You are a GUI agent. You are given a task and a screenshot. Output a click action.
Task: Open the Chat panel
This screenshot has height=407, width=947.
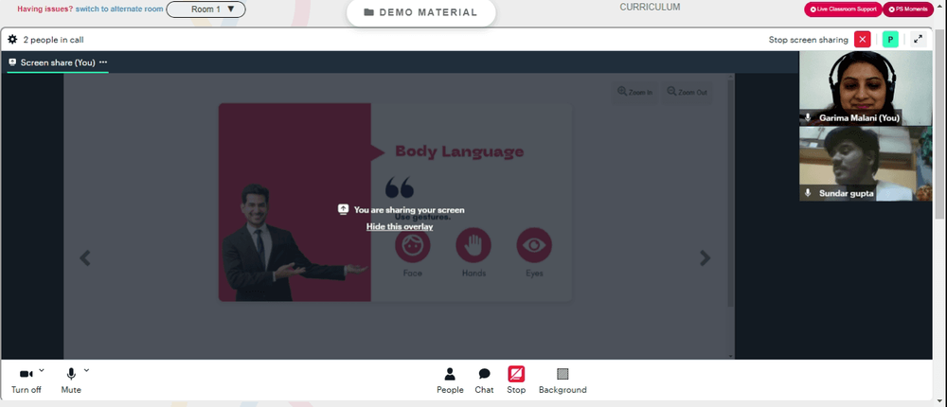[x=484, y=380]
